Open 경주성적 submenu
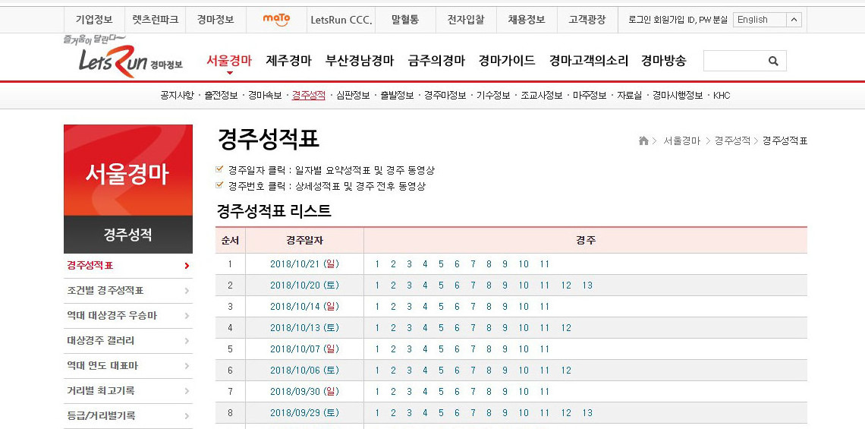The height and width of the screenshot is (429, 865). 309,96
